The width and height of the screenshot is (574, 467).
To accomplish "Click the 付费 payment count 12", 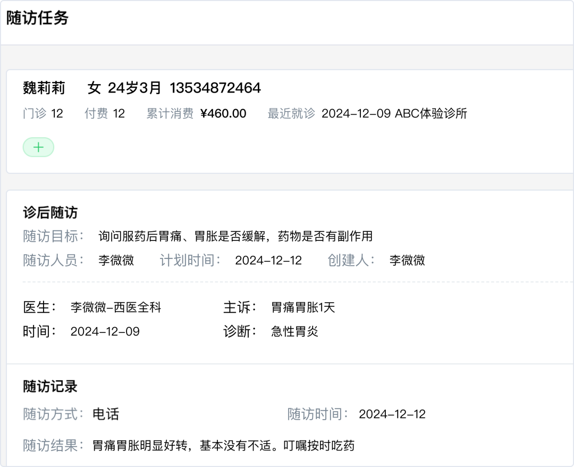I will tap(119, 113).
